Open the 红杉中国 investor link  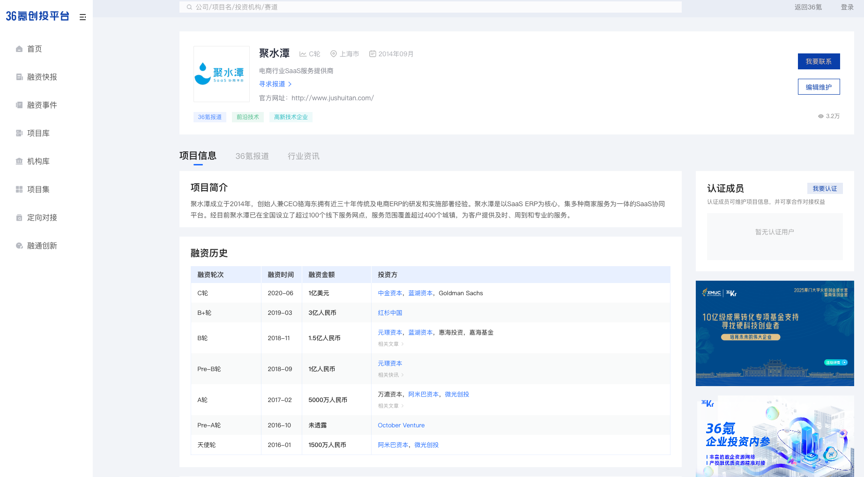390,313
